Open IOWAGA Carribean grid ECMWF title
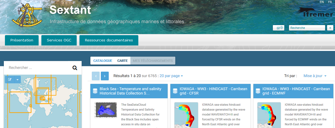335x128 pixels. 296,91
